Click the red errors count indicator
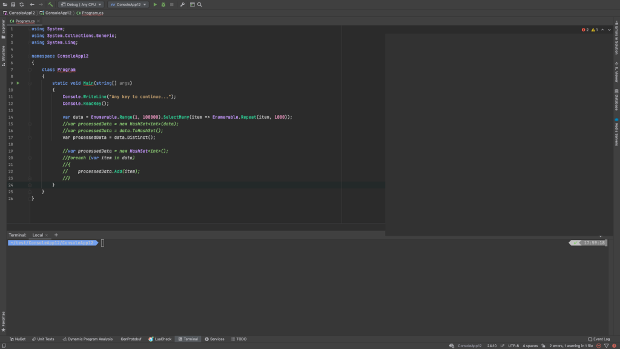Image resolution: width=620 pixels, height=349 pixels. click(x=585, y=30)
